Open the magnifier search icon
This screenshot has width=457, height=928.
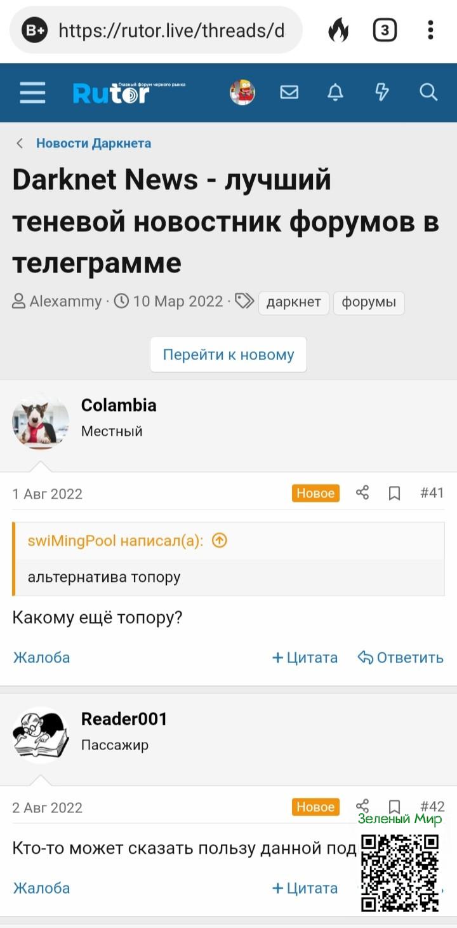click(x=428, y=93)
